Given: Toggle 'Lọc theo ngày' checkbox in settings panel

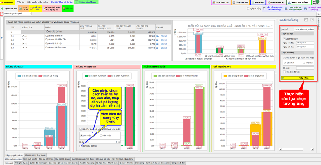Looking at the screenshot, I should (x=284, y=39).
